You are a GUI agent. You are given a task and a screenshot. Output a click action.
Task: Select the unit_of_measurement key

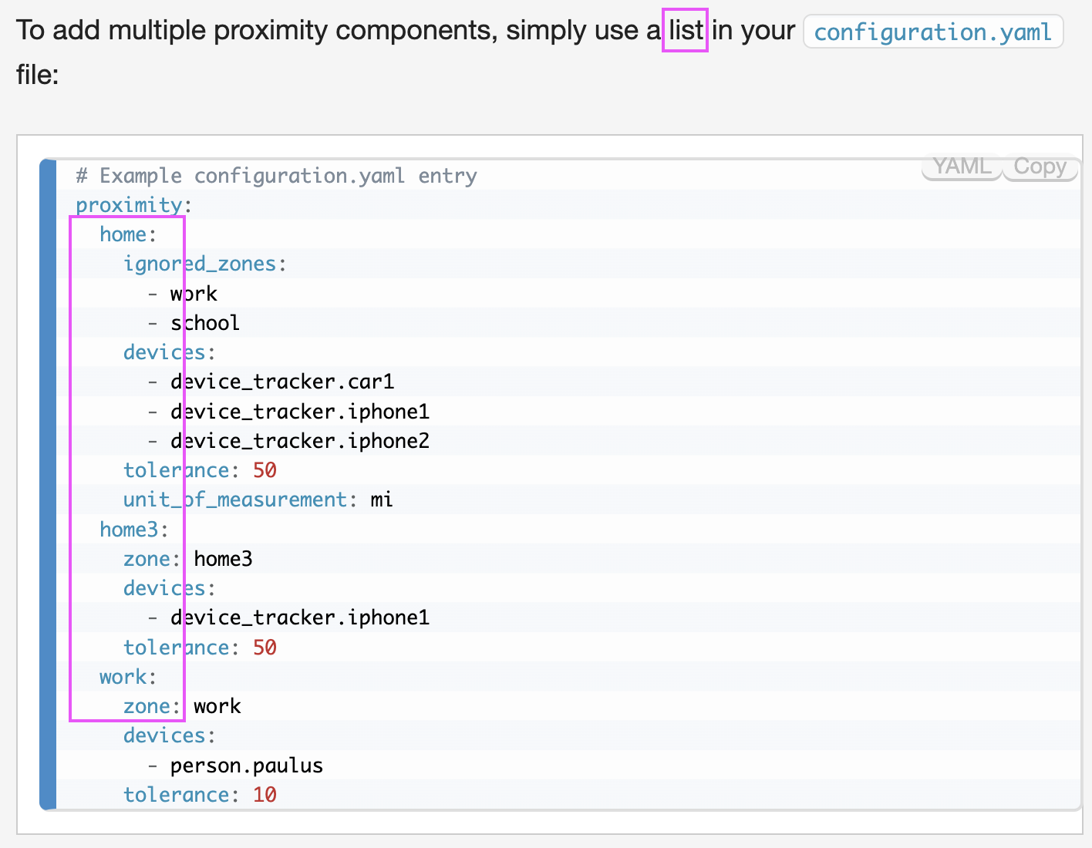pos(234,499)
